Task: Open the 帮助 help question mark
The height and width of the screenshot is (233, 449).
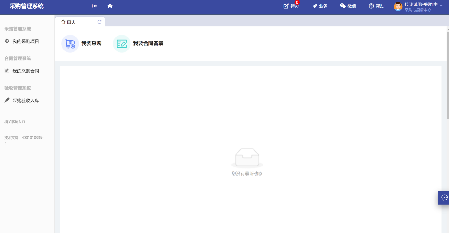Action: [371, 6]
